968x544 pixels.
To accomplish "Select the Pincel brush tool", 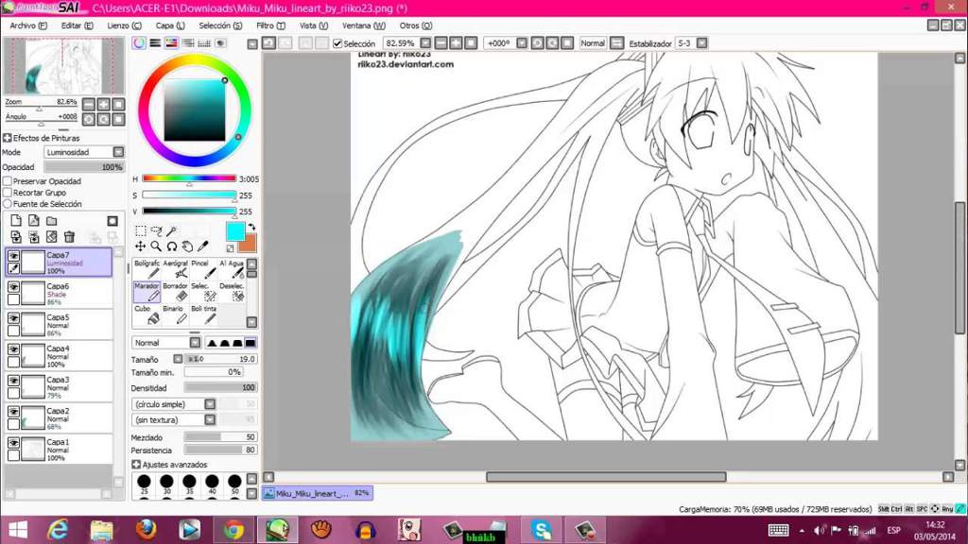I will [x=204, y=269].
